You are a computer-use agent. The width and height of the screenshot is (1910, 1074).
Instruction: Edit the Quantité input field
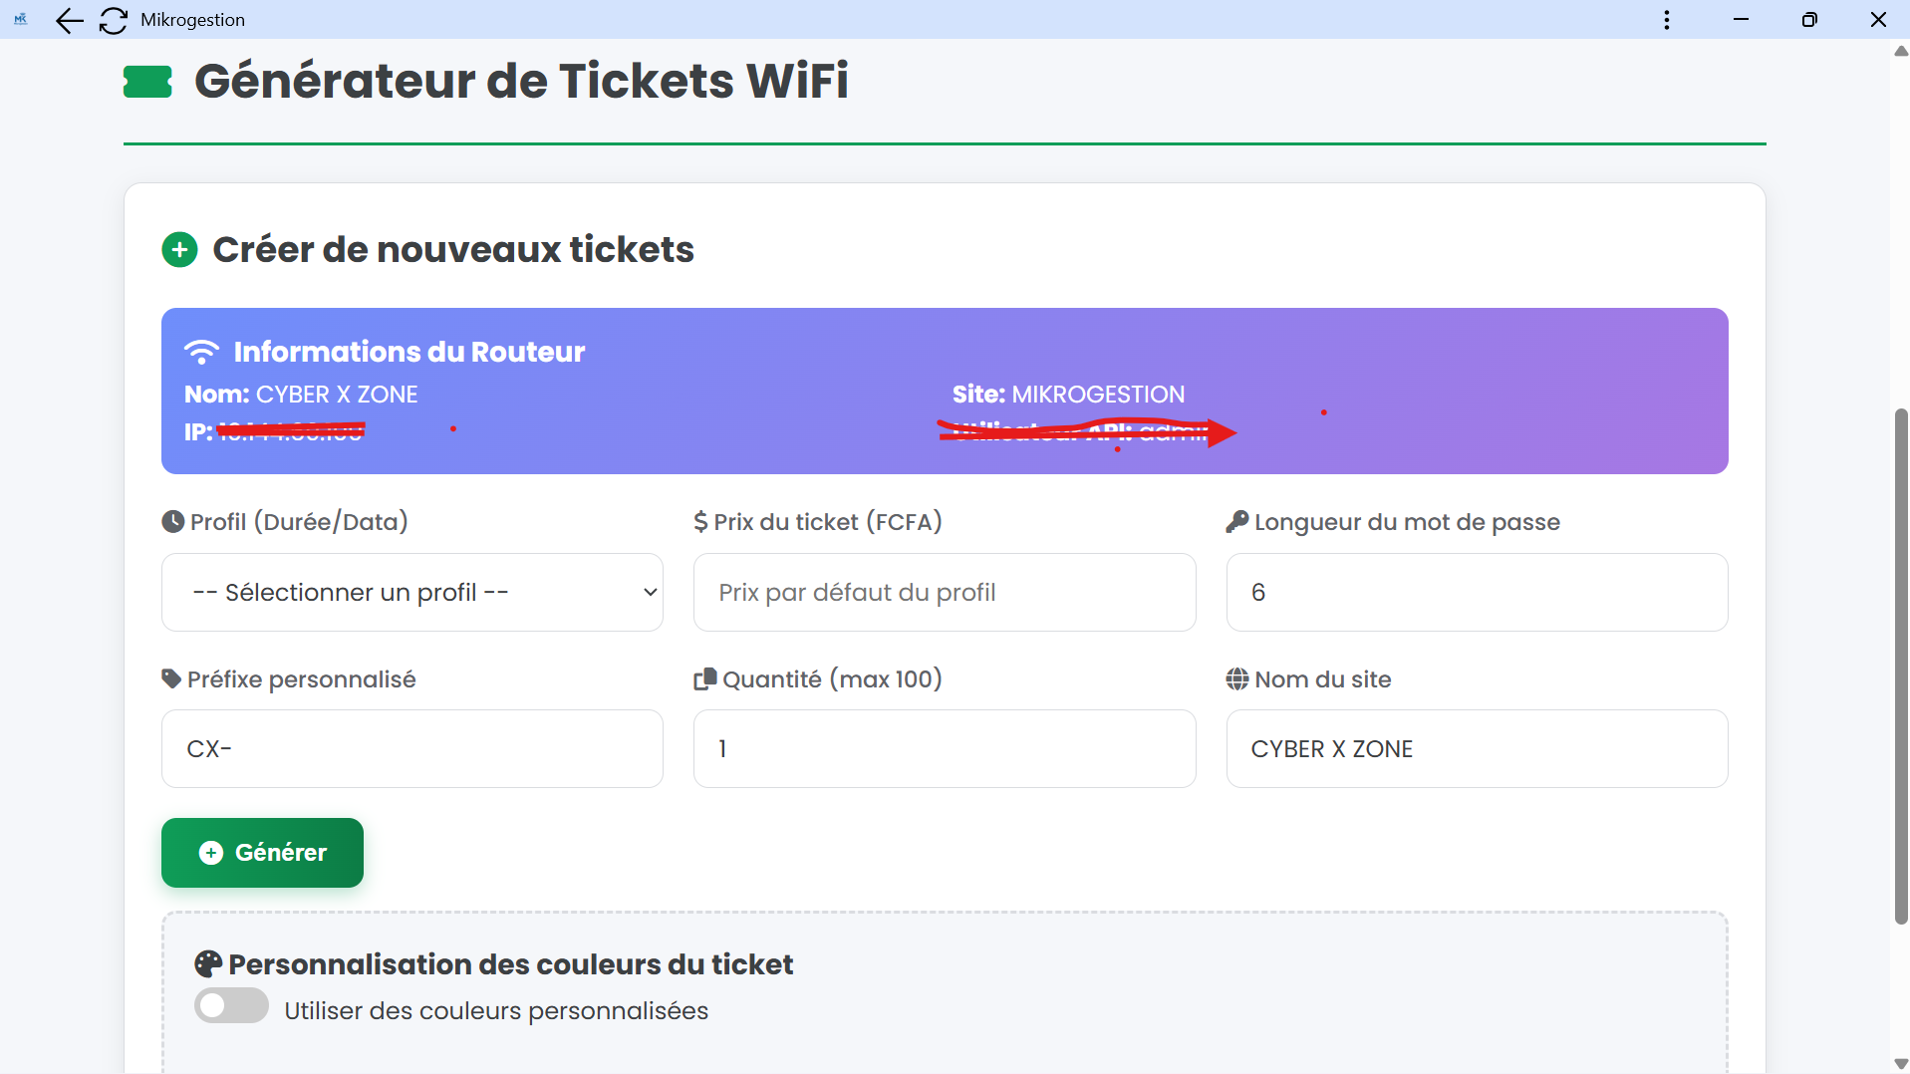pos(943,748)
